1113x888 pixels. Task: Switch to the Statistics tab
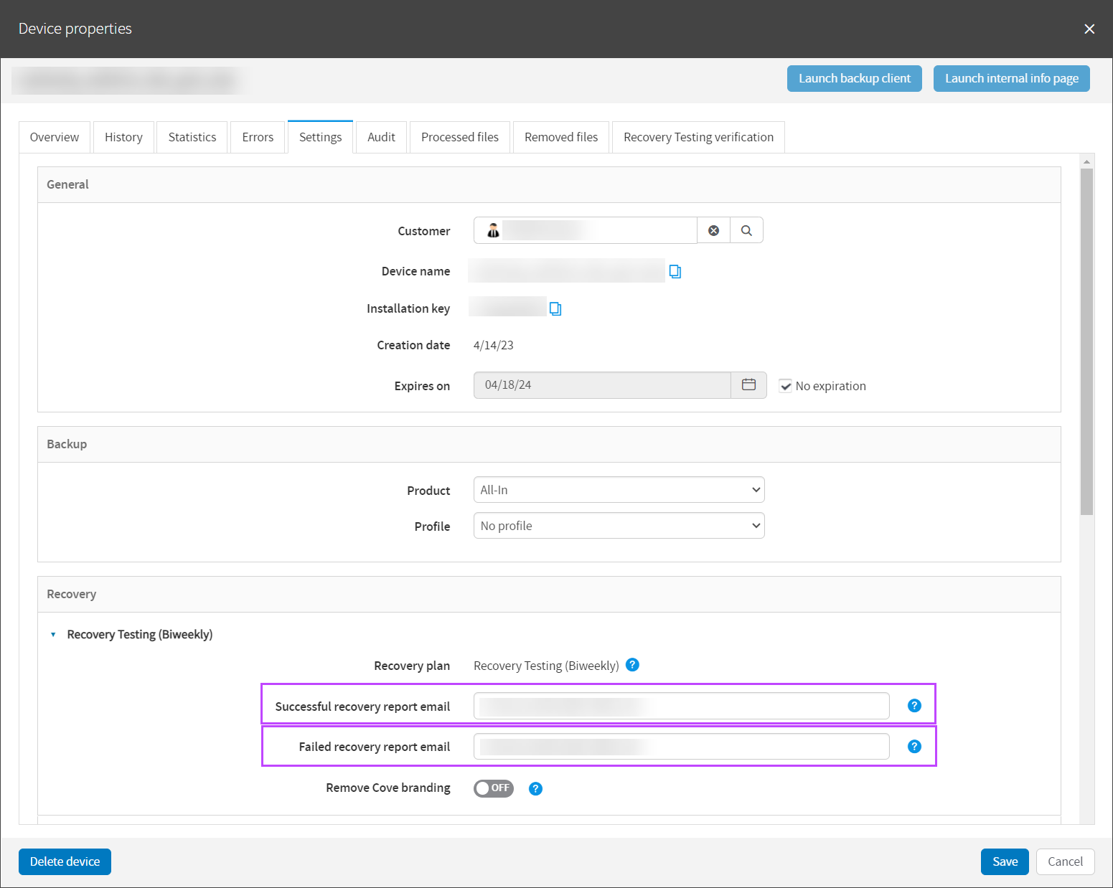click(192, 137)
